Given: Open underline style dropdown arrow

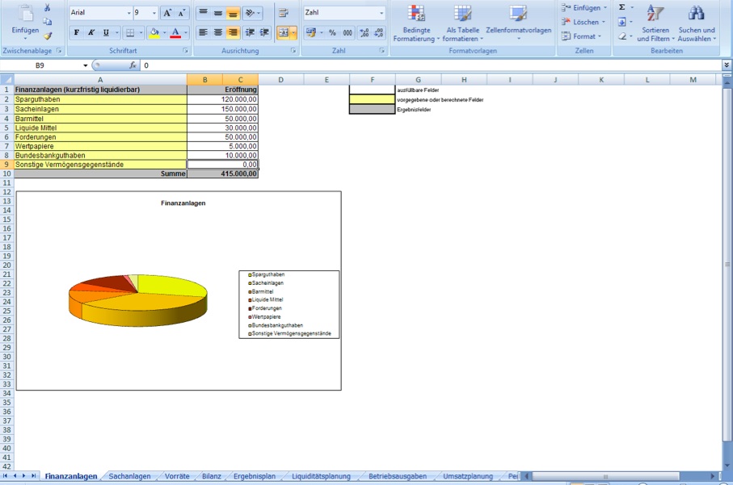Looking at the screenshot, I should [x=117, y=32].
